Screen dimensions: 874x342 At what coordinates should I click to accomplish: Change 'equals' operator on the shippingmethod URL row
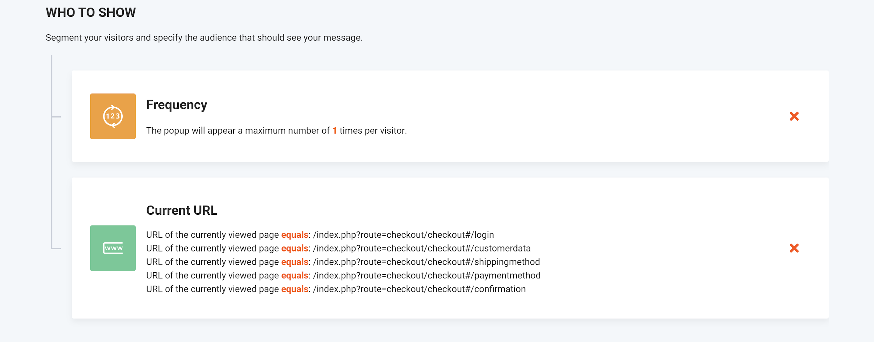(x=295, y=262)
